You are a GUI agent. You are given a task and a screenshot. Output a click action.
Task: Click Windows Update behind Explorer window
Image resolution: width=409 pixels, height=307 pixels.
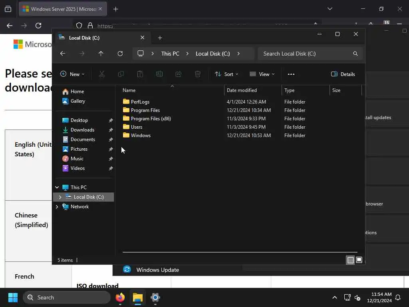tap(157, 270)
